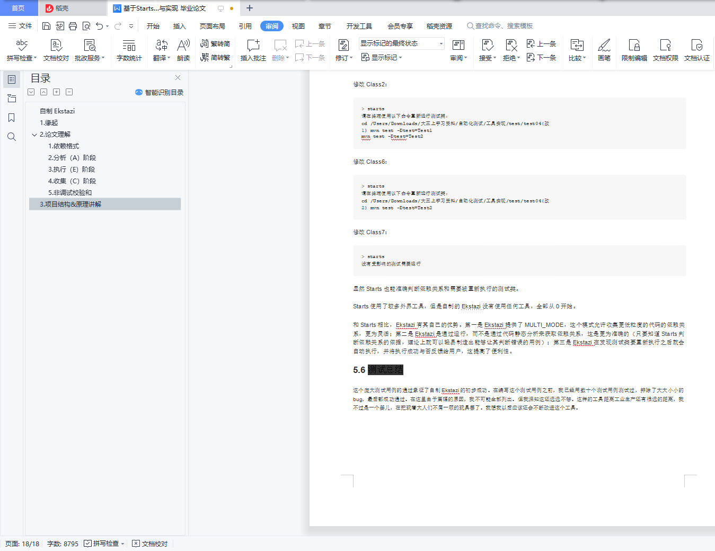Screen dimensions: 715x551
Task: Click the print icon in quick access bar
Action: [x=73, y=26]
